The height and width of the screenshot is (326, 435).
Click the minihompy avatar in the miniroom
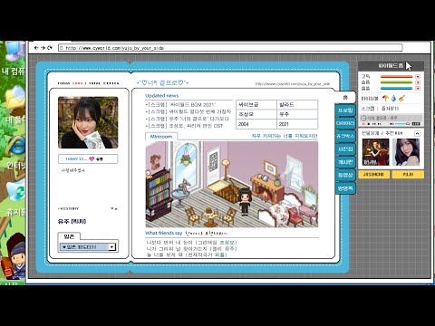245,201
